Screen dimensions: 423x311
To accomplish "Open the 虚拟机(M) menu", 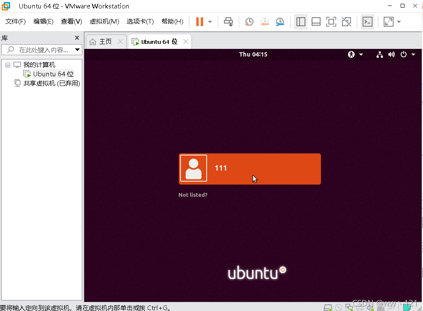I will (105, 21).
